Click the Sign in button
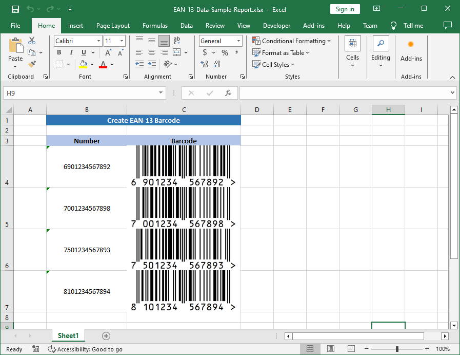The height and width of the screenshot is (355, 460). click(345, 9)
